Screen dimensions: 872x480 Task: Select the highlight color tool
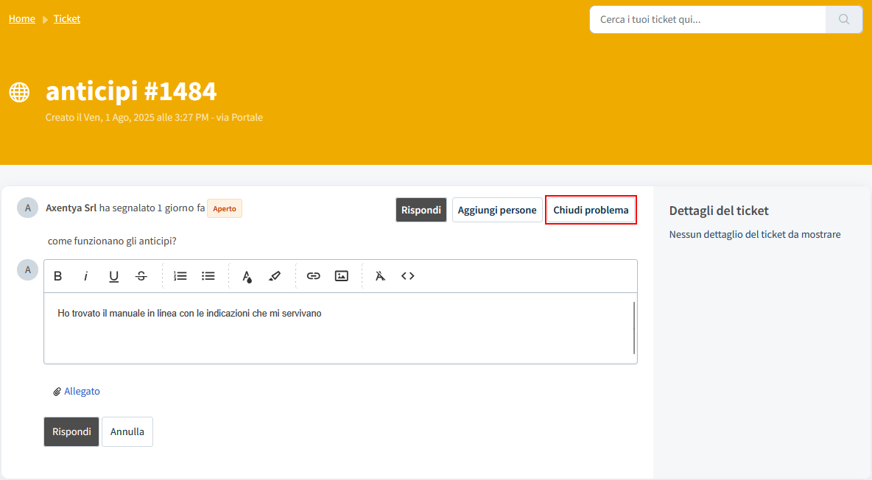275,276
